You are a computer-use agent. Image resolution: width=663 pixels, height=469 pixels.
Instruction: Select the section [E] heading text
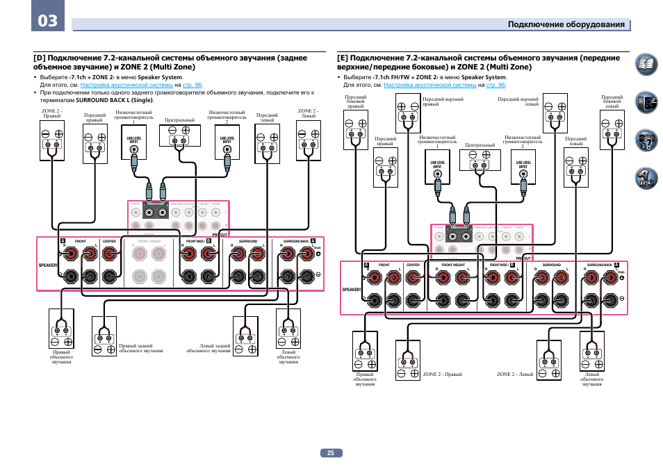pyautogui.click(x=478, y=62)
